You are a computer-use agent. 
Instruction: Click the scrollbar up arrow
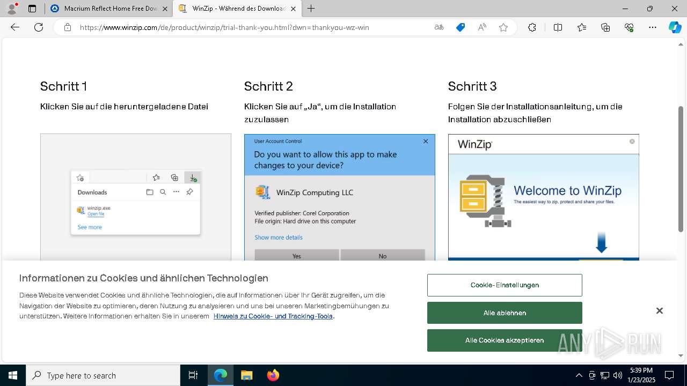pos(681,44)
